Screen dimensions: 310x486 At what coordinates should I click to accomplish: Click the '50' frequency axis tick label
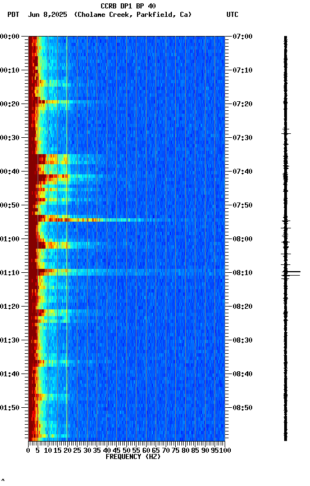(126, 451)
